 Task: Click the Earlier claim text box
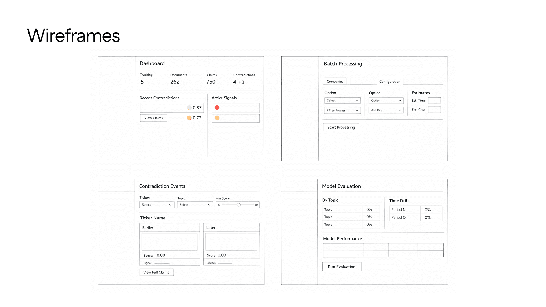coord(169,242)
